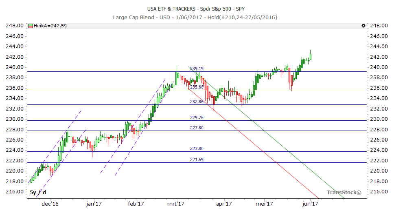The image size is (394, 215).
Task: Click the jun'17 date axis label
Action: coord(310,204)
